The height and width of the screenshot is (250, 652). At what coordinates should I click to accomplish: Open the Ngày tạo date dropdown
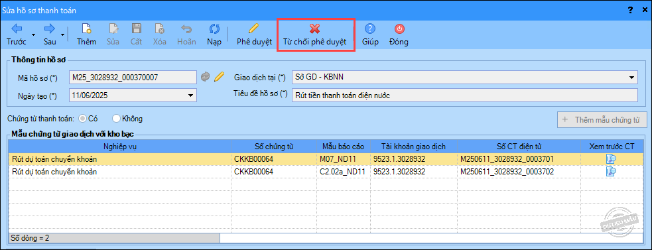point(191,95)
